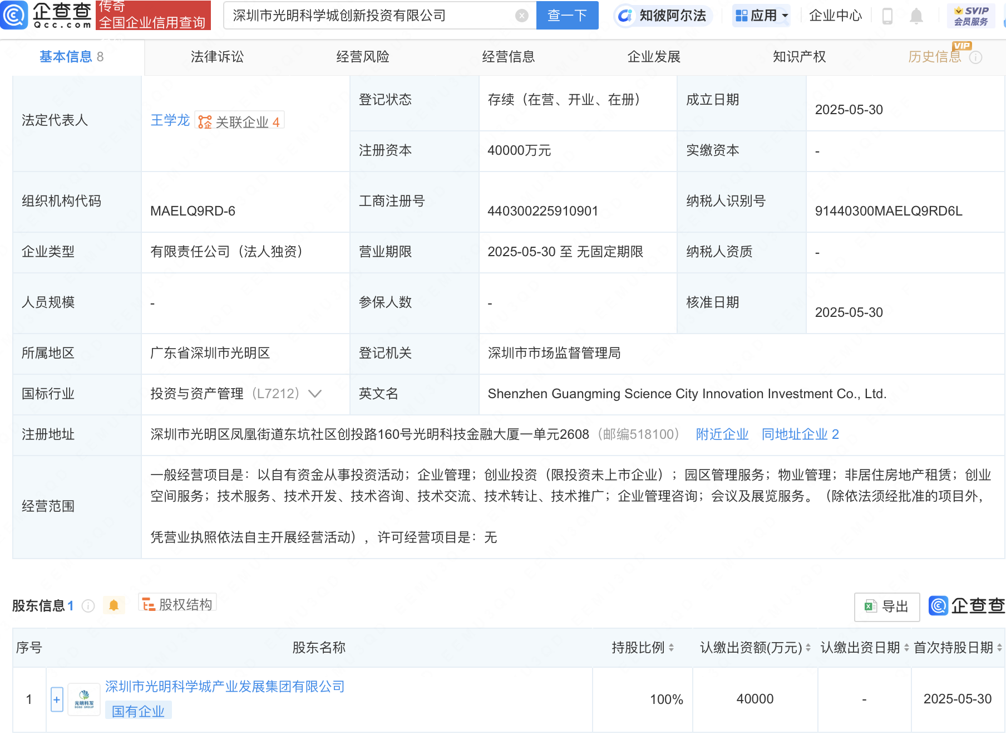Click registered capital 40000万元
The image size is (1006, 734).
pyautogui.click(x=519, y=150)
